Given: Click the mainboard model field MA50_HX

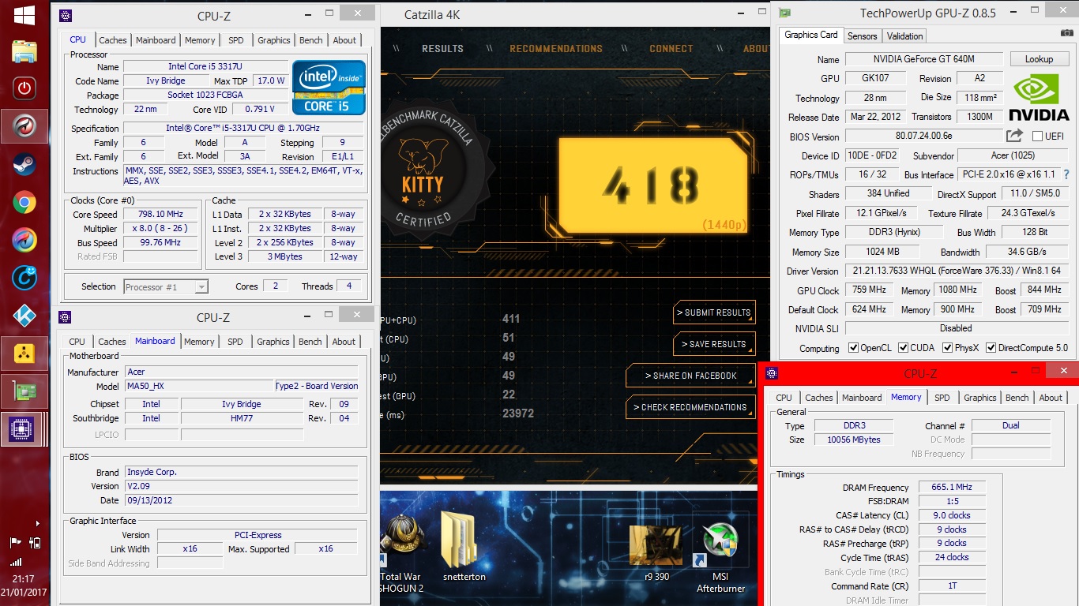Looking at the screenshot, I should [x=201, y=387].
